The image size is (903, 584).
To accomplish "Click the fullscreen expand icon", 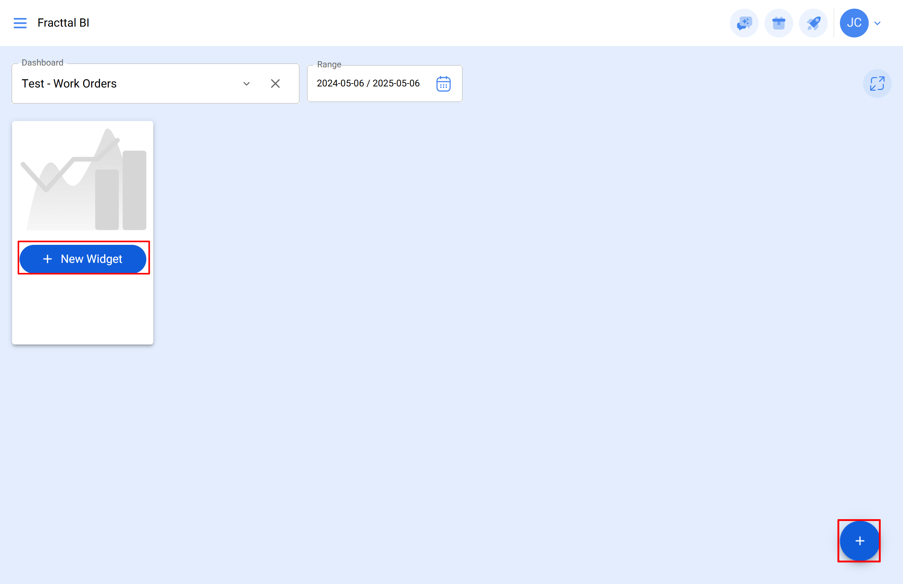I will click(877, 84).
